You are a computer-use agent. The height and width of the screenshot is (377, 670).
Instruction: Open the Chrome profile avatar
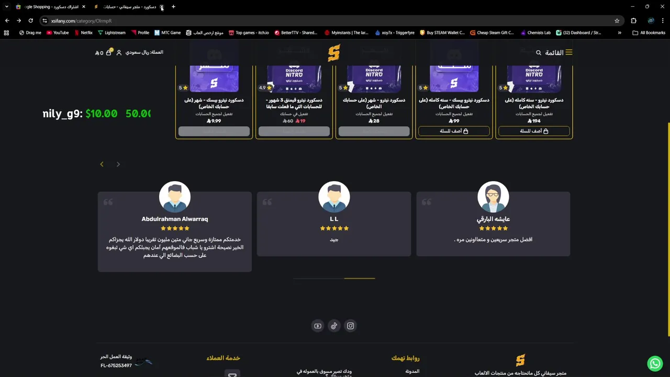click(651, 20)
